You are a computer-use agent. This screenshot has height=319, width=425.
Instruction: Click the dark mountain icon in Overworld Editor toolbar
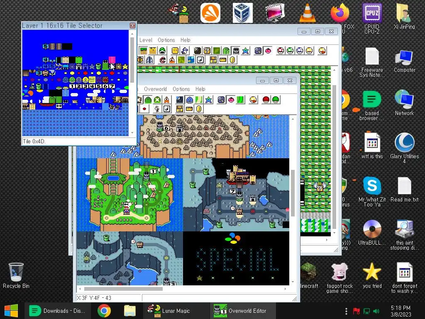[180, 100]
